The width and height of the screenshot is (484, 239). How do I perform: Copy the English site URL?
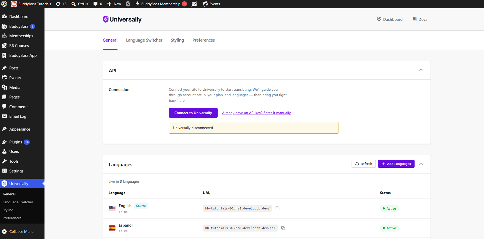coord(278,208)
